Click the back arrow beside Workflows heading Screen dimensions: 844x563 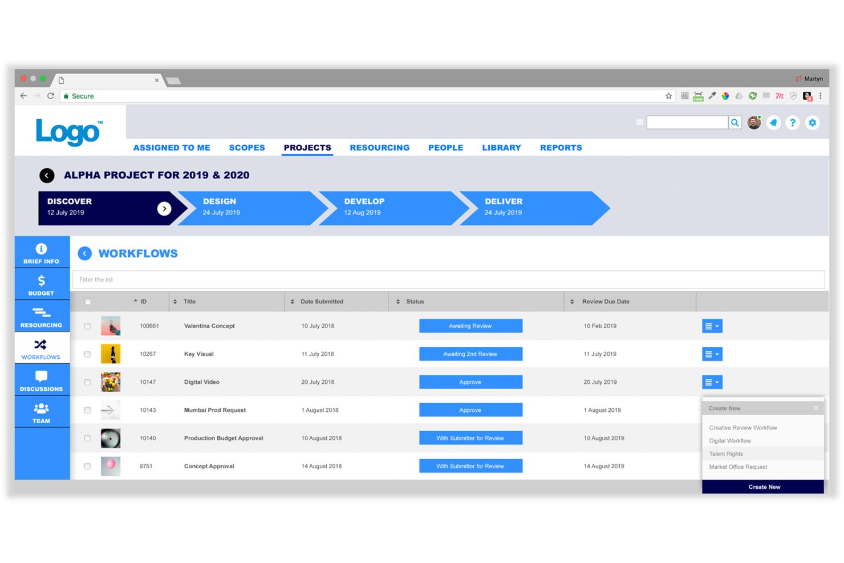pyautogui.click(x=85, y=253)
